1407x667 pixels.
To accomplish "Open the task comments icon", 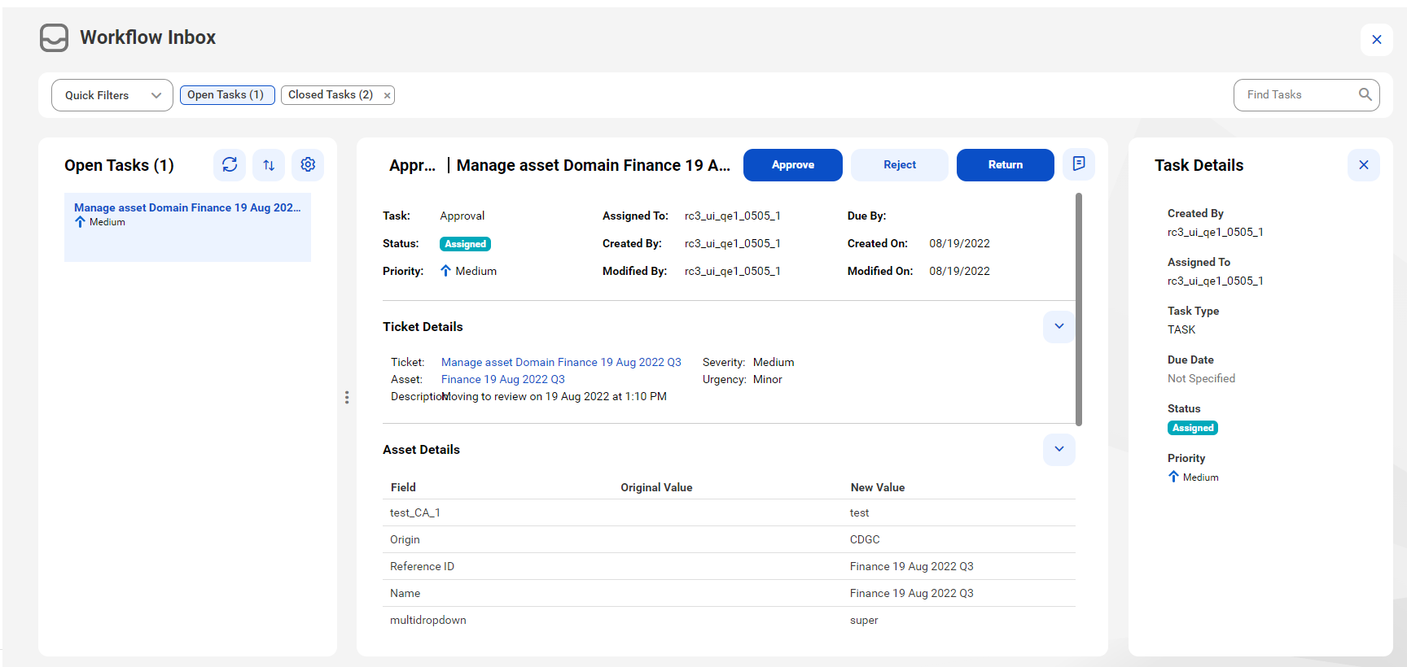I will tap(1079, 164).
